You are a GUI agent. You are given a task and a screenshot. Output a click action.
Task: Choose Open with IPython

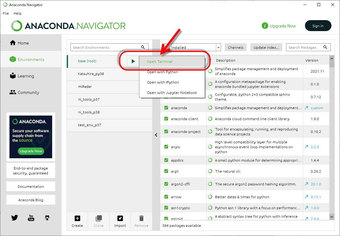tap(172, 82)
